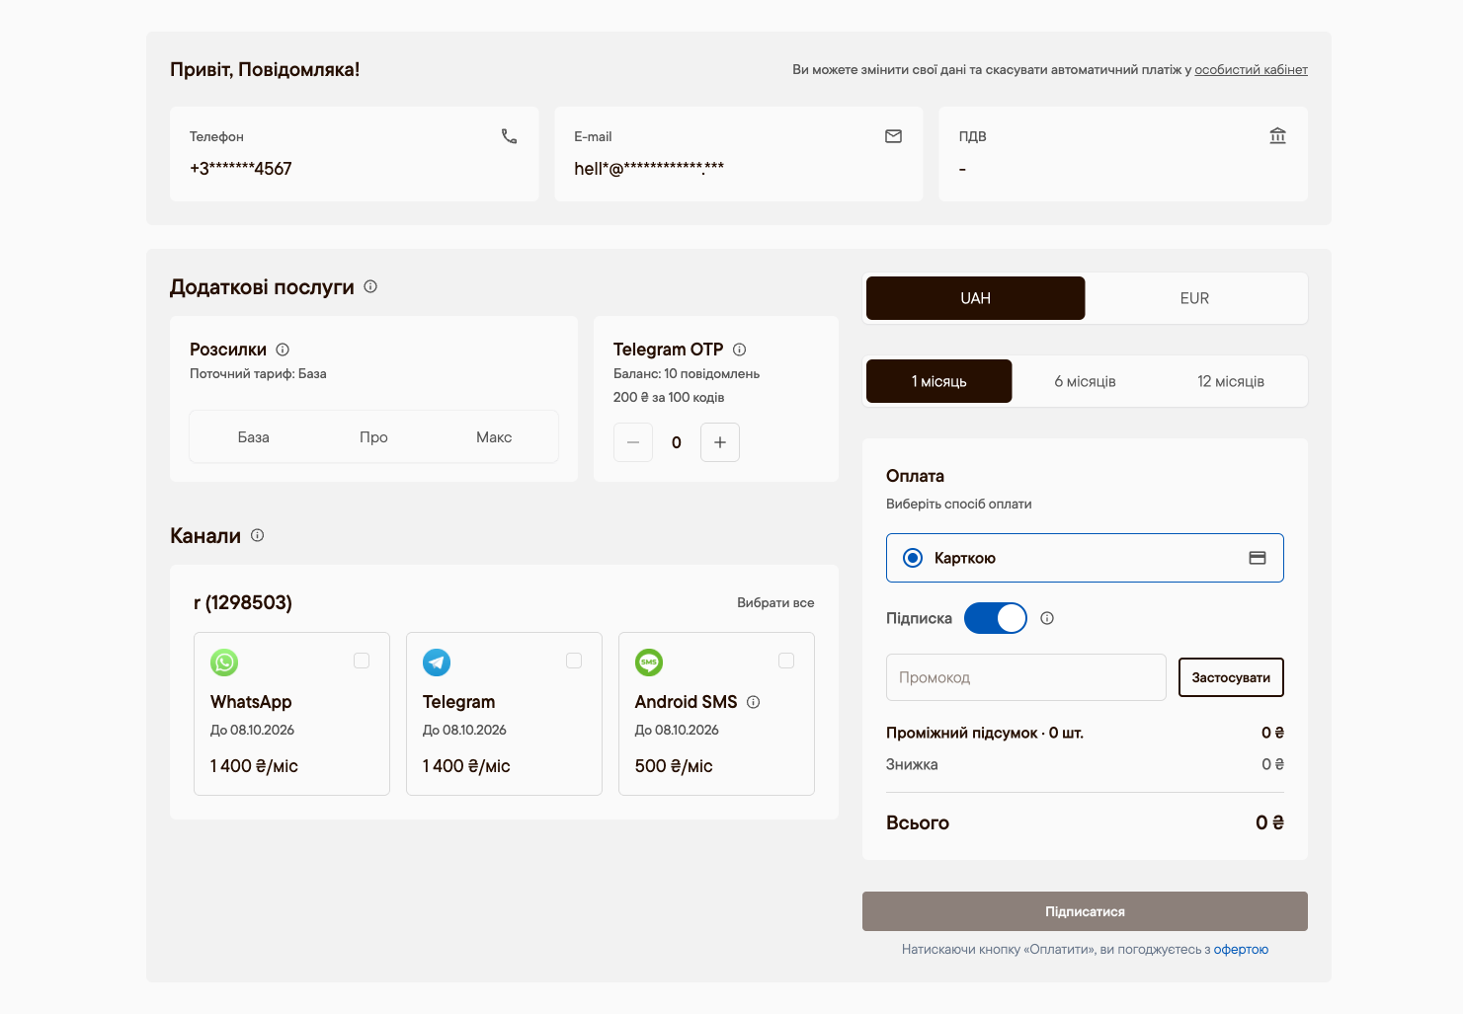Check the WhatsApp channel checkbox
The height and width of the screenshot is (1014, 1463).
tap(362, 661)
